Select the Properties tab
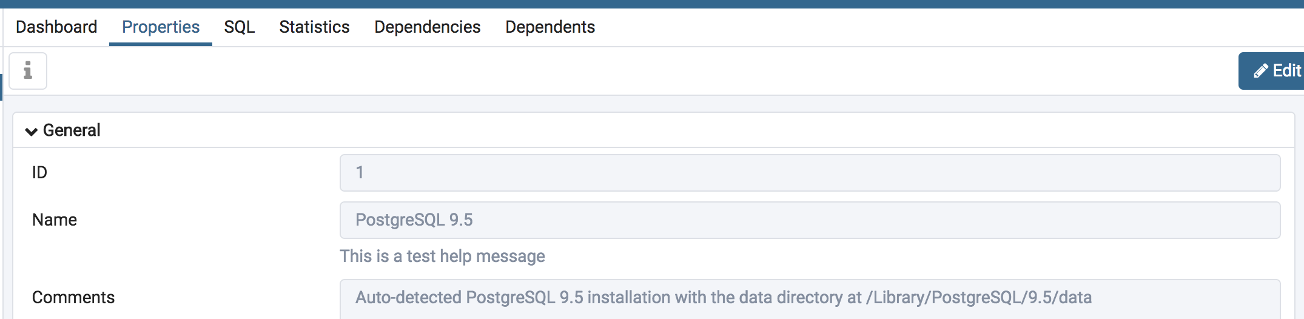This screenshot has width=1304, height=319. coord(161,27)
